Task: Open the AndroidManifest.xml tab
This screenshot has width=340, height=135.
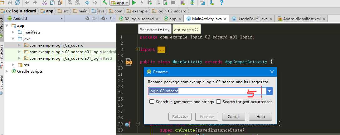Action: [302, 19]
